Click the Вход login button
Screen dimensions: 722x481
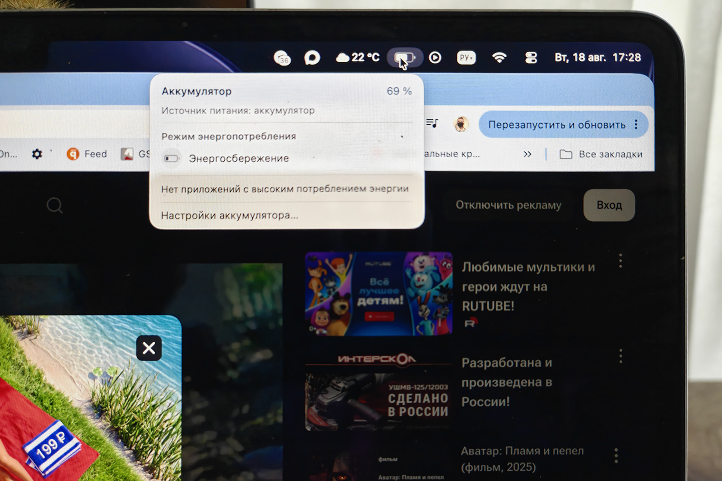(609, 205)
